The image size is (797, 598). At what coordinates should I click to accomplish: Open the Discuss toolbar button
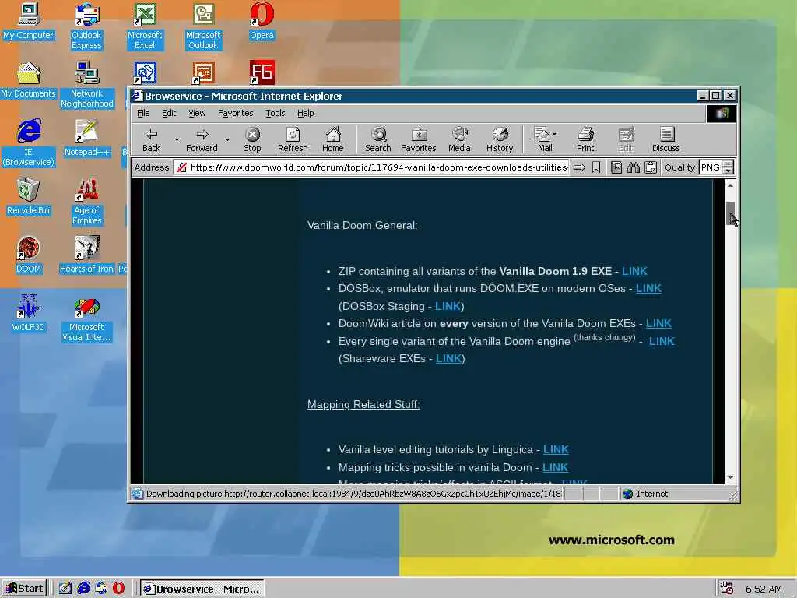point(666,140)
